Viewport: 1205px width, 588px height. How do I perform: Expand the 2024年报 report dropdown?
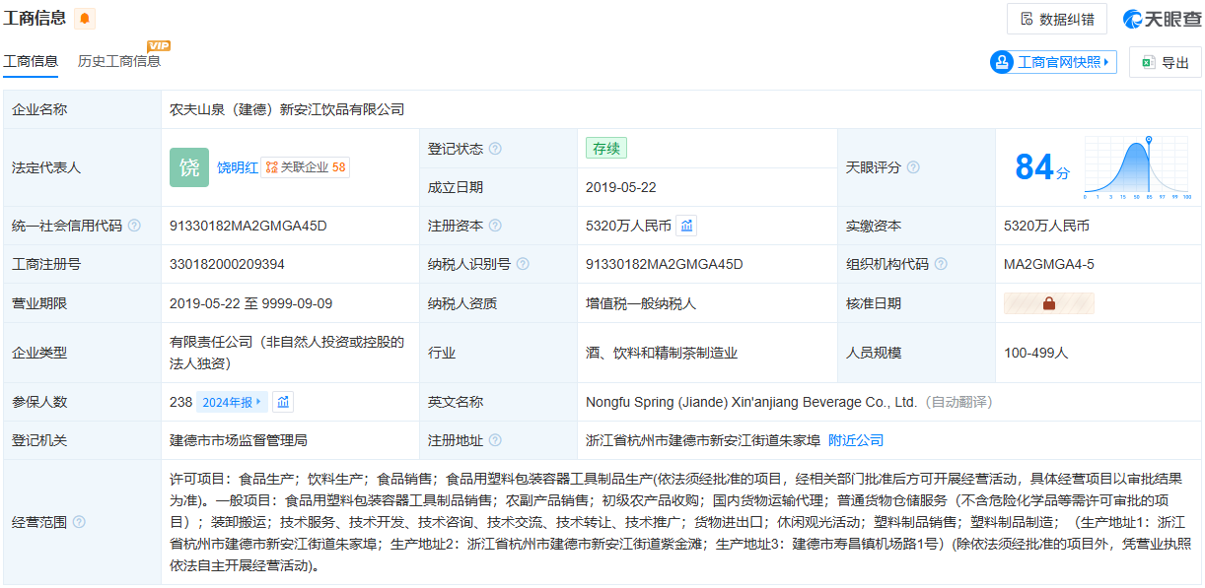click(x=232, y=402)
